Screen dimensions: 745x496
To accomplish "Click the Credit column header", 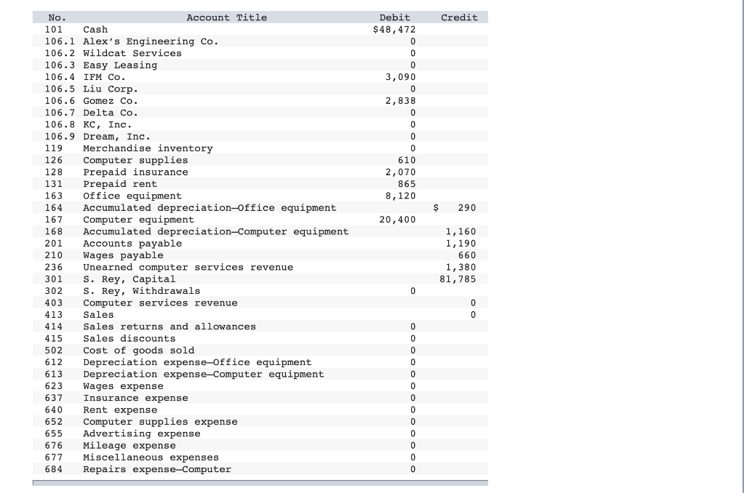I will tap(458, 17).
